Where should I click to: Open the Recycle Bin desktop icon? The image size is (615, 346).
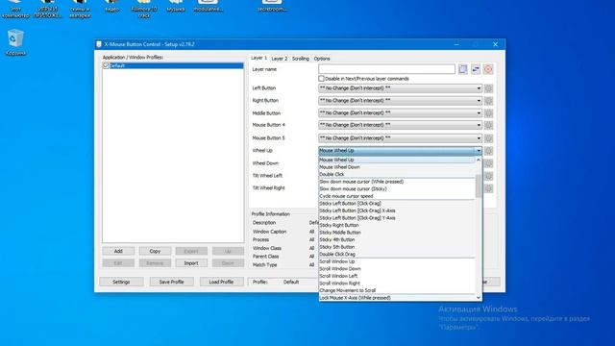[x=15, y=42]
